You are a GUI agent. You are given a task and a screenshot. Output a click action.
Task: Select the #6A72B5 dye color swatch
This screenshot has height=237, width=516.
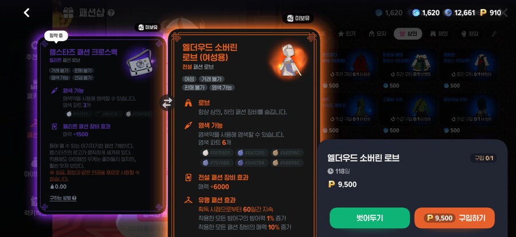(252, 152)
